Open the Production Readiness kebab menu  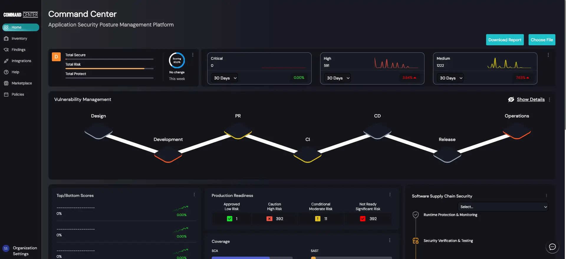point(390,195)
